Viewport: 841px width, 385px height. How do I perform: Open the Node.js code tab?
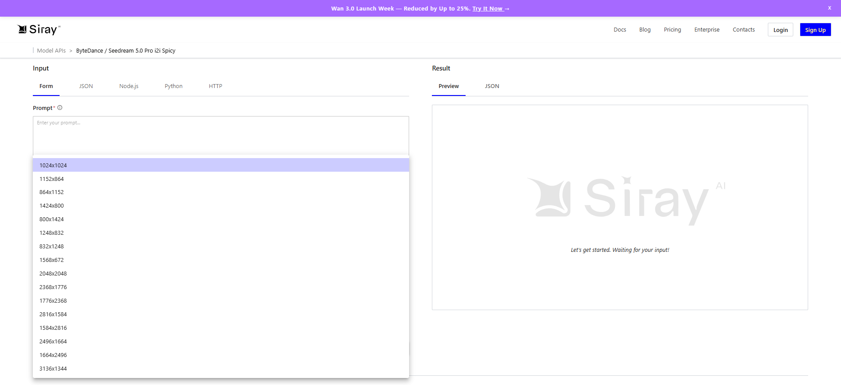point(129,86)
